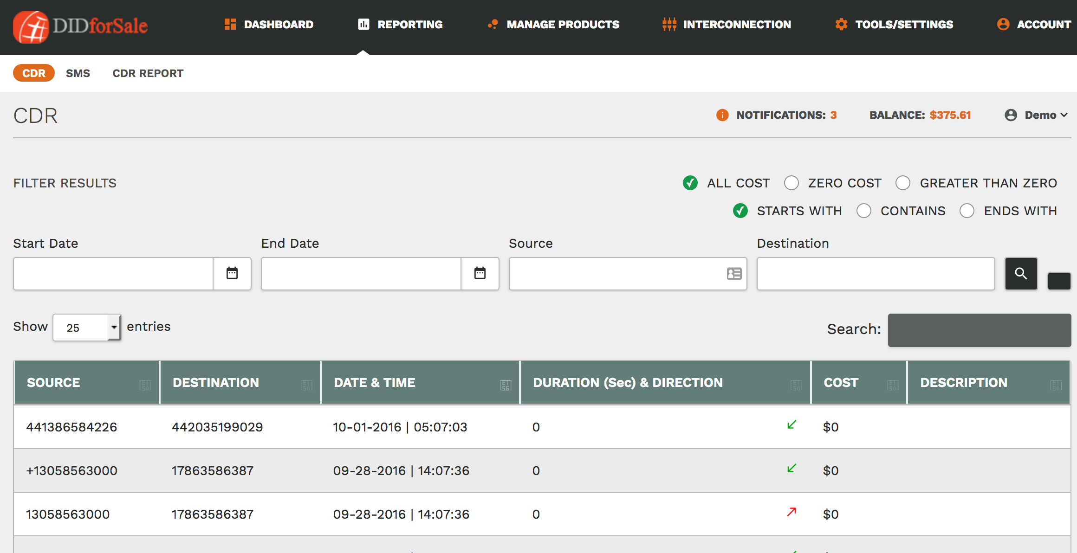Screen dimensions: 1077x553
Task: Open the Start Date calendar picker
Action: (232, 273)
